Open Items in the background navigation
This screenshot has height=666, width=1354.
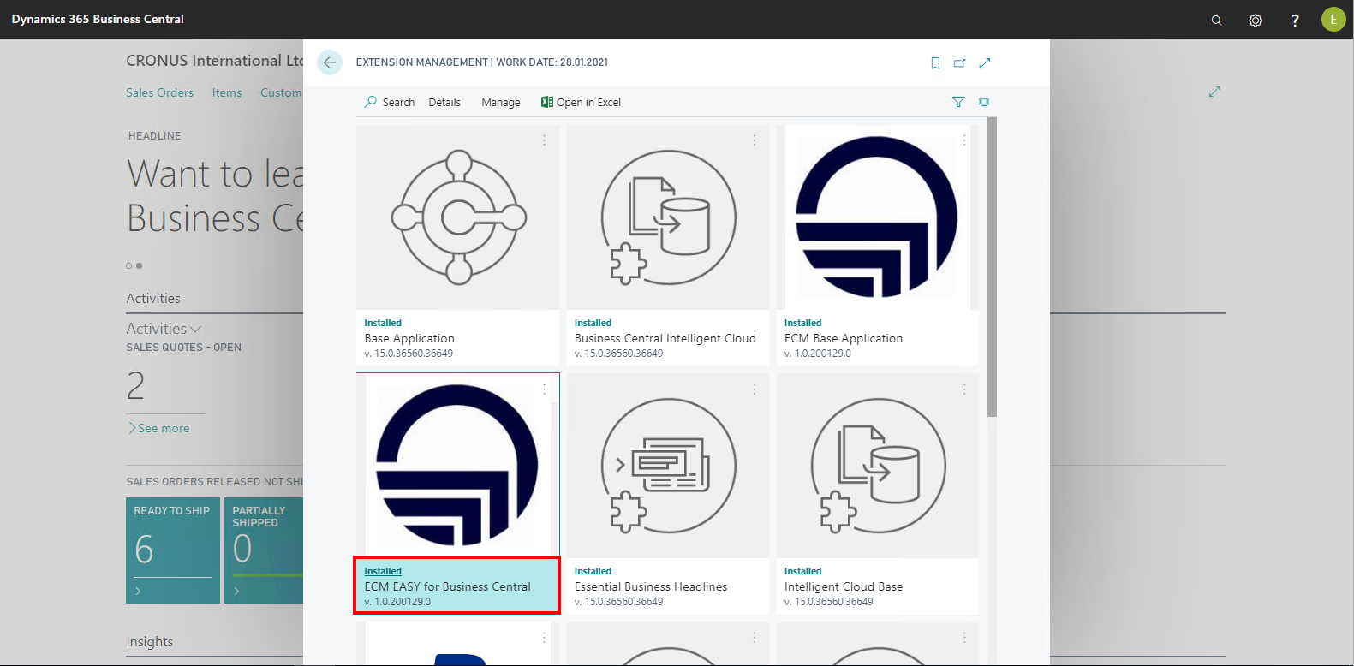[227, 92]
